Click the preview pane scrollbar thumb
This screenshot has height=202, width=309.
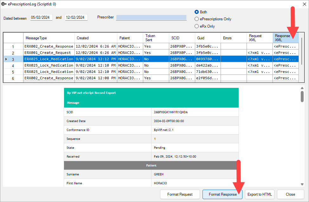[302, 96]
